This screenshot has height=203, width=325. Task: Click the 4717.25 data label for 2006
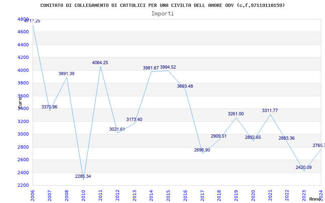coord(32,21)
